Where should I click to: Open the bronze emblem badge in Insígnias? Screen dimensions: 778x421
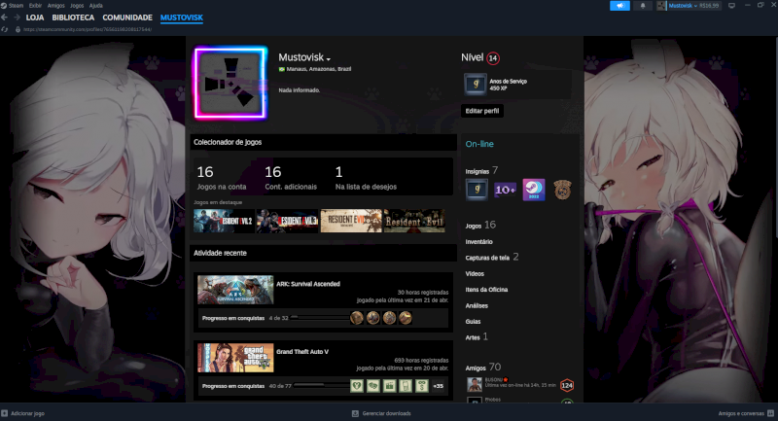tap(562, 190)
